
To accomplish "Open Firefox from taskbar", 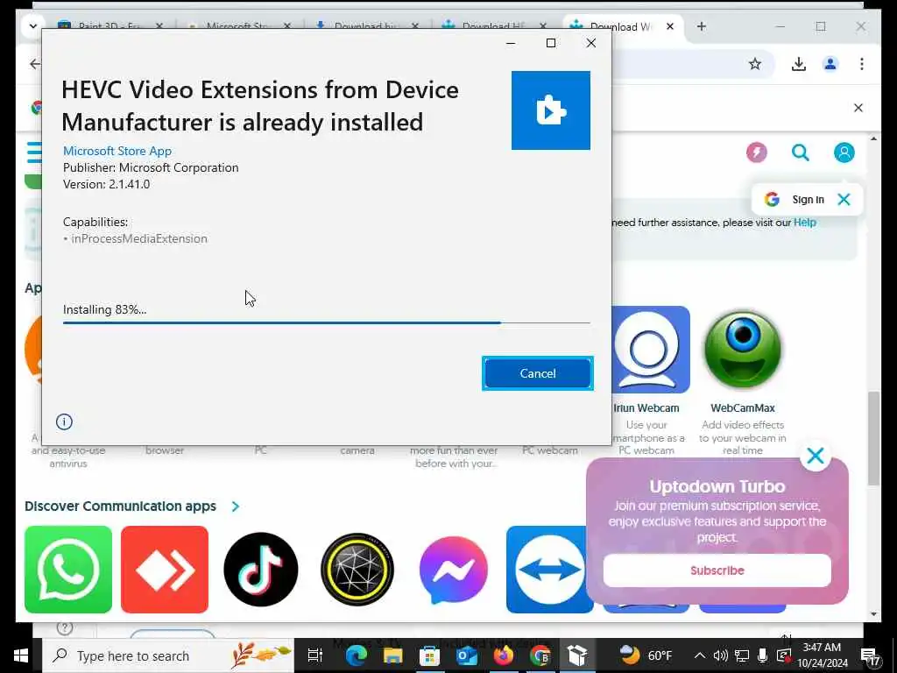I will [504, 655].
